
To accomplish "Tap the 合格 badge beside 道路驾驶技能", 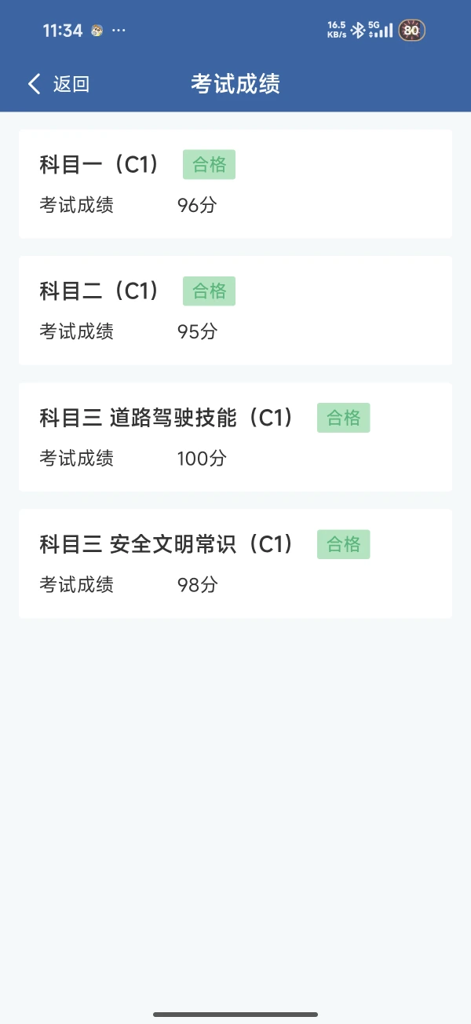I will pos(343,418).
